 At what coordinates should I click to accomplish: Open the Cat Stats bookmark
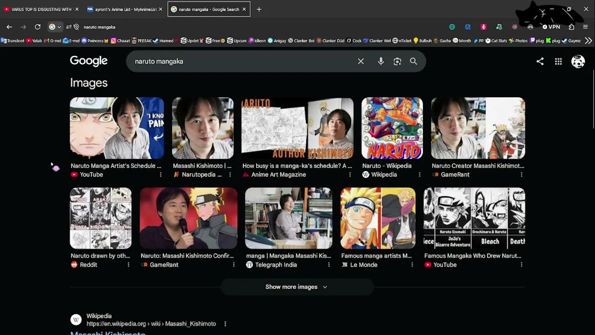coord(496,41)
